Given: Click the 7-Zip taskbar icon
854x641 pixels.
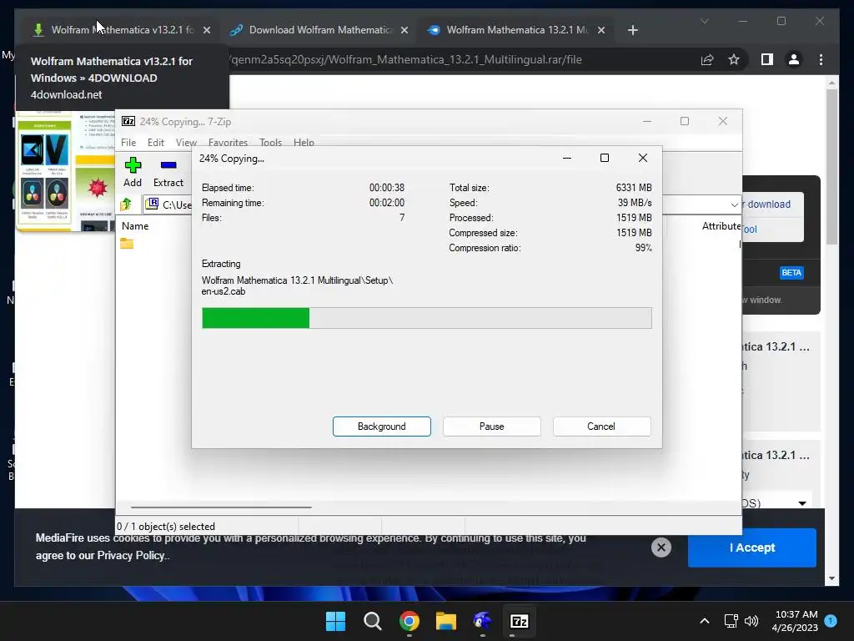Looking at the screenshot, I should (519, 621).
